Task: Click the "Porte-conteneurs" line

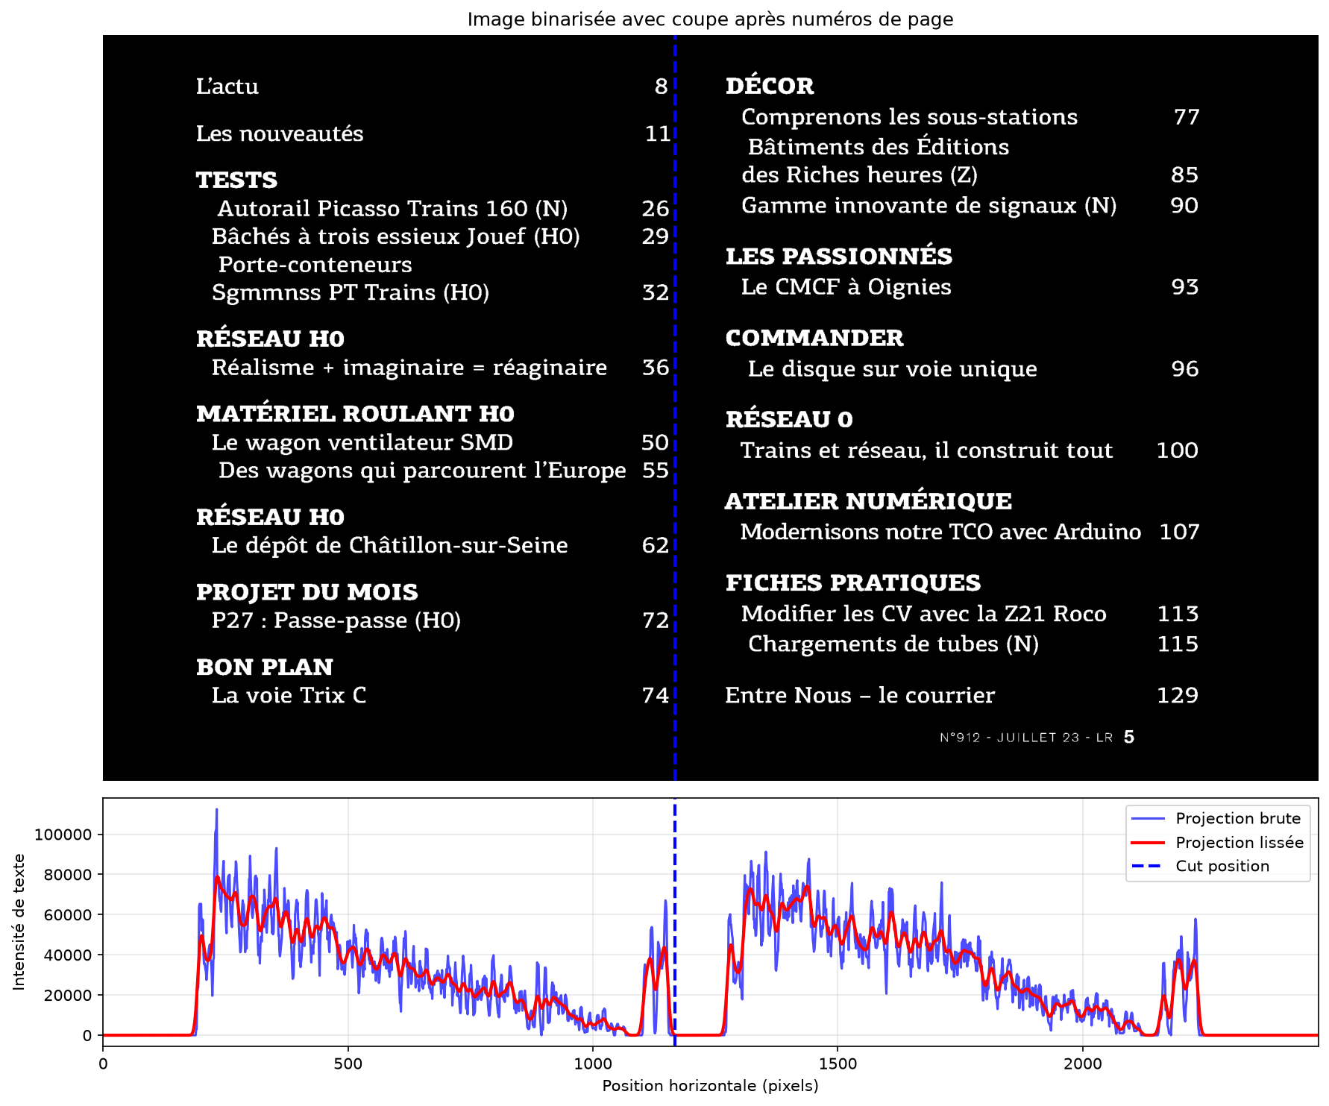Action: [315, 265]
